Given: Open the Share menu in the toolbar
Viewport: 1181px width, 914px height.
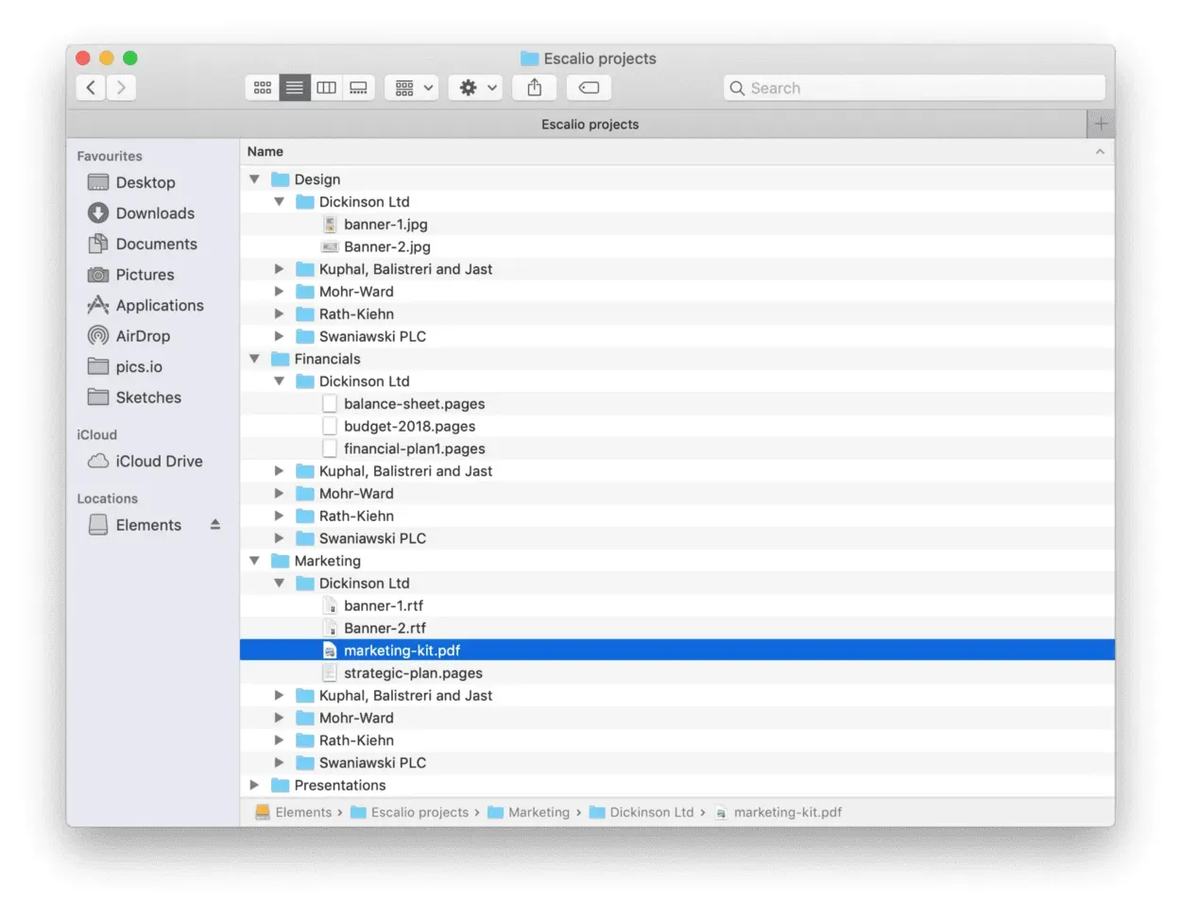Looking at the screenshot, I should pos(534,87).
